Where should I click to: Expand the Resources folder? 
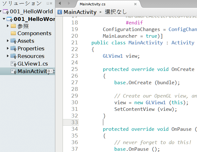tap(8, 56)
